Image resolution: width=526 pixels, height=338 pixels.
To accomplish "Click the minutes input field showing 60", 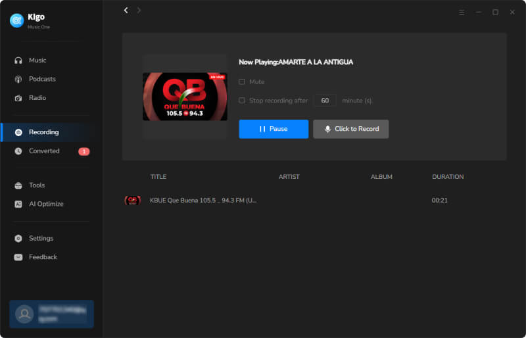I will click(x=325, y=101).
